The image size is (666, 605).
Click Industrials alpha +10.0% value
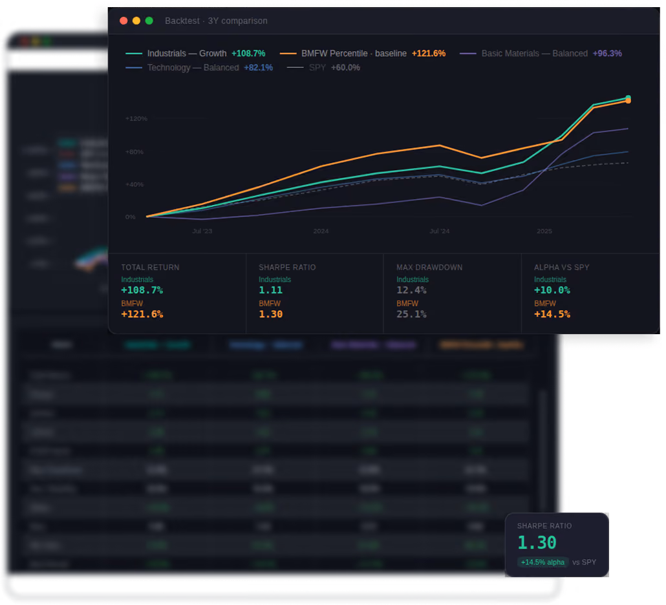552,290
